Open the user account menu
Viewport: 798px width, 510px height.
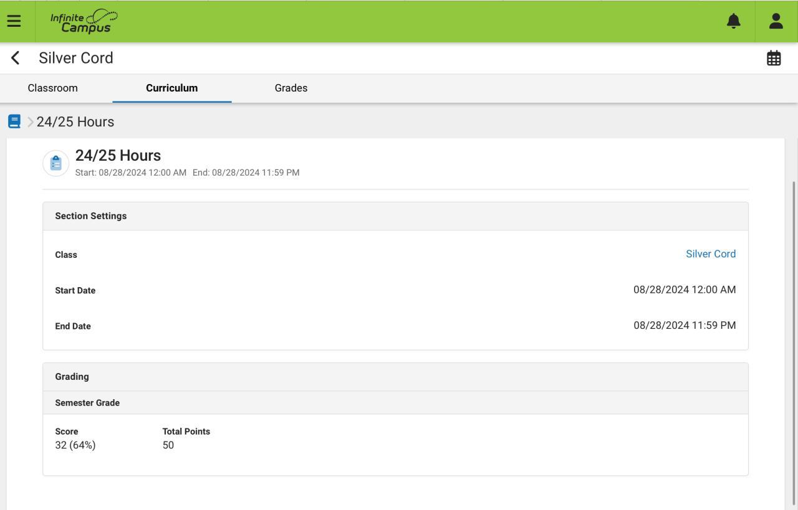click(776, 21)
